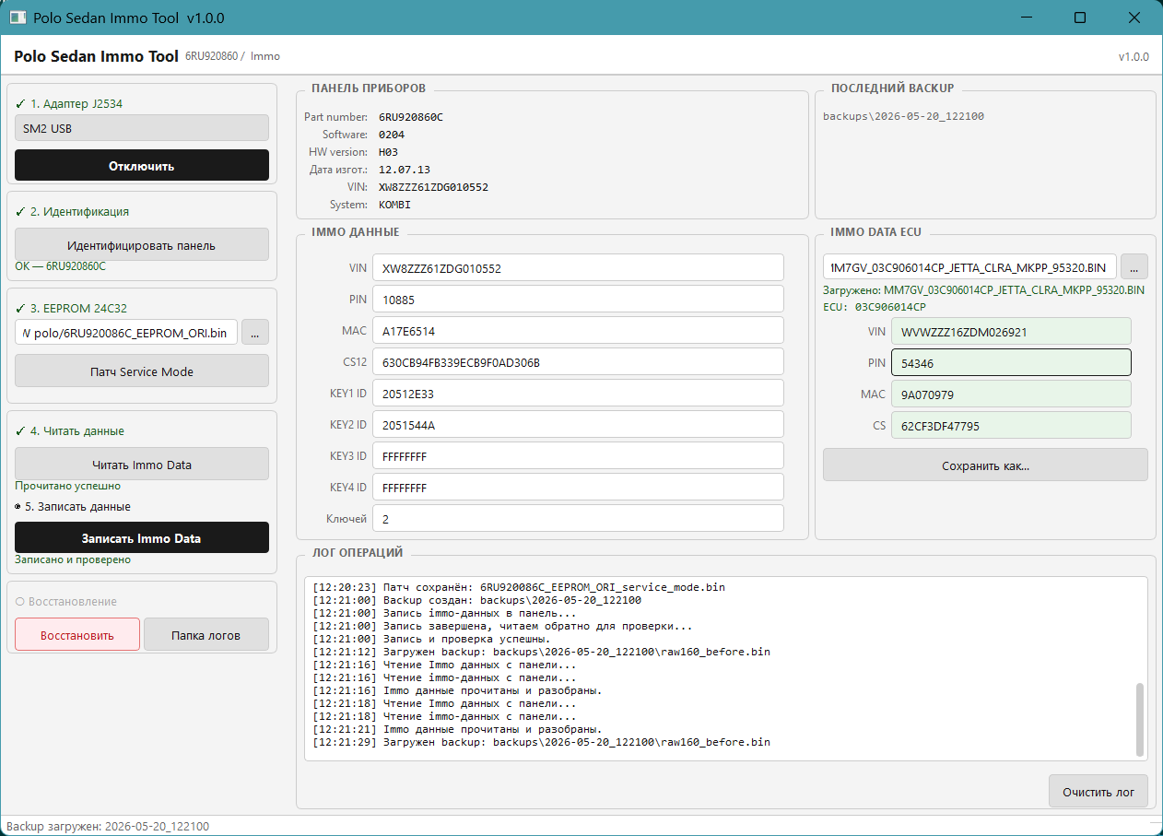Click log line 'Backup создан' entry
This screenshot has width=1163, height=836.
pyautogui.click(x=477, y=600)
